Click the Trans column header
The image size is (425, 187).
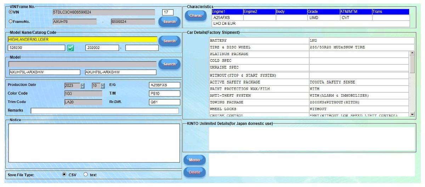391,12
